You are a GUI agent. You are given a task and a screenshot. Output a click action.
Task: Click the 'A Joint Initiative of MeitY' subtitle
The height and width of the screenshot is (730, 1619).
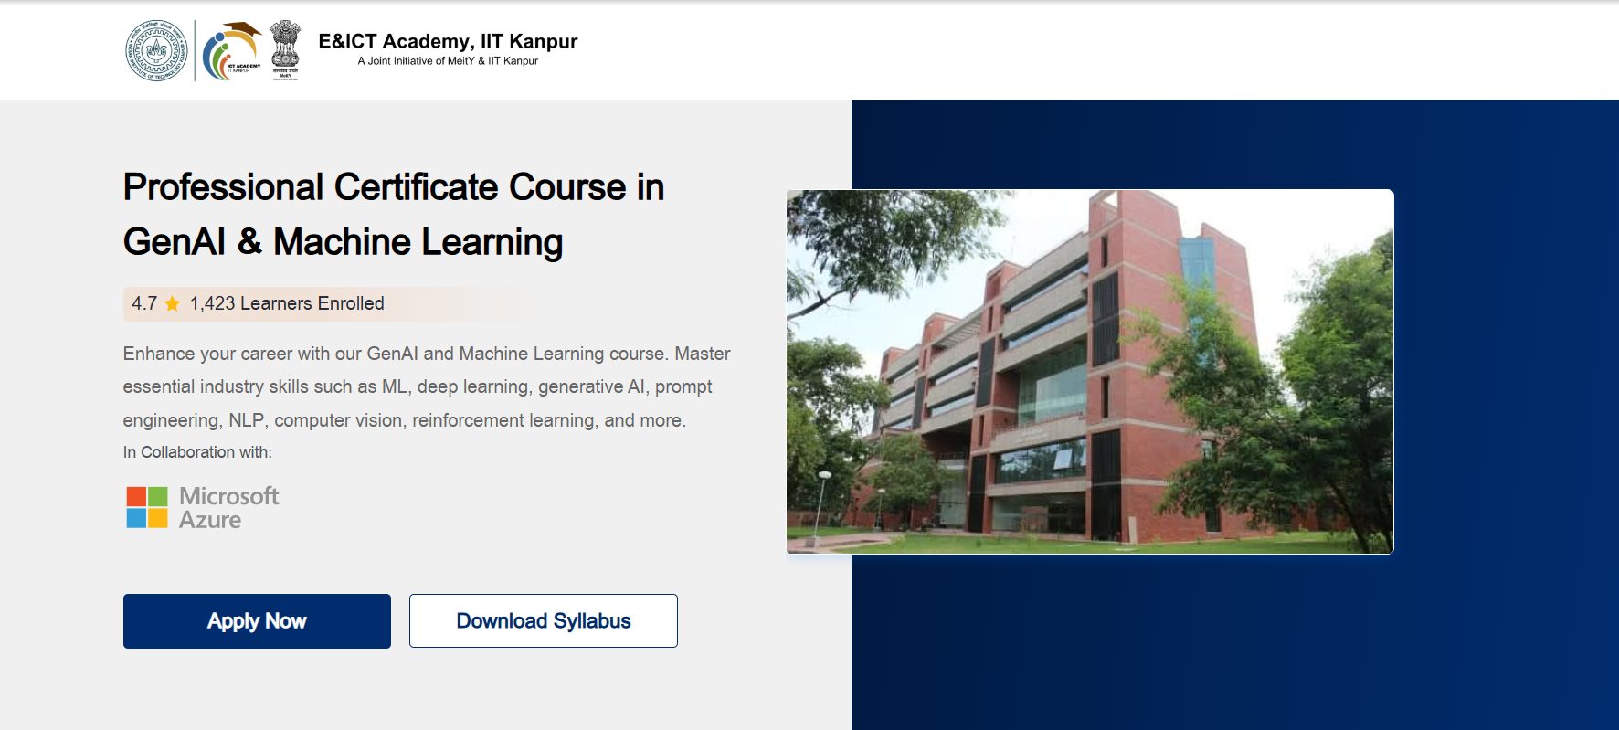pos(448,61)
